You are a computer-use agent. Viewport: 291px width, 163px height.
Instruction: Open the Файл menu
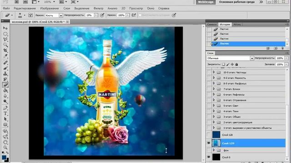click(6, 8)
